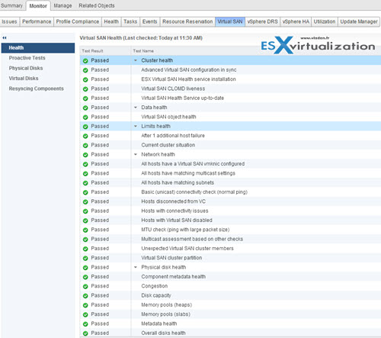The width and height of the screenshot is (381, 338).
Task: Open the vSphere HA sub-tab
Action: coord(296,22)
